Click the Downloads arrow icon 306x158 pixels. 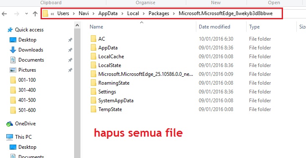13,50
